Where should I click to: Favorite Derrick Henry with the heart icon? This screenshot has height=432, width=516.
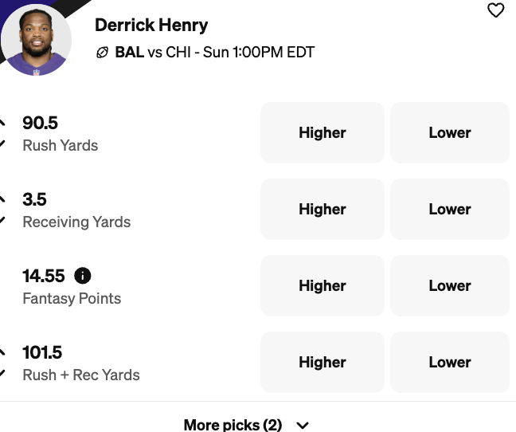point(495,10)
